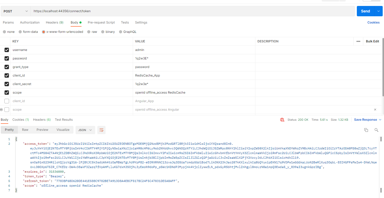Screen dimensions: 384x198
Task: Open the POST method dropdown
Action: pos(15,11)
